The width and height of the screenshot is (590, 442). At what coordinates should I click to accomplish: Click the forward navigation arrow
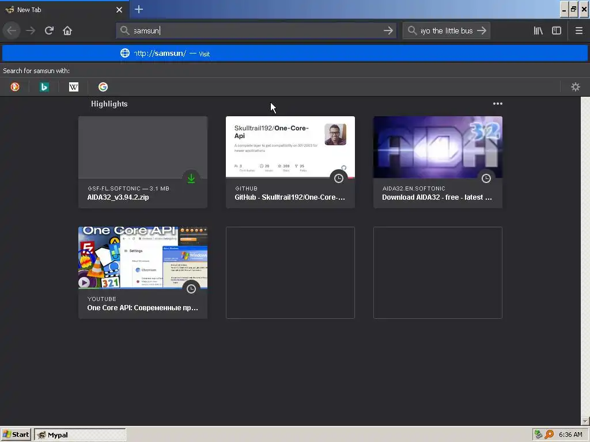pyautogui.click(x=31, y=31)
